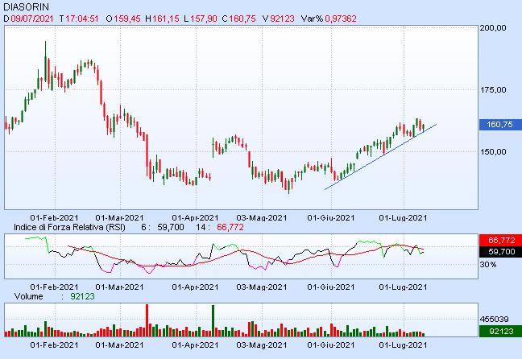Click 03-Mag-2021 label under volume panel

point(262,345)
